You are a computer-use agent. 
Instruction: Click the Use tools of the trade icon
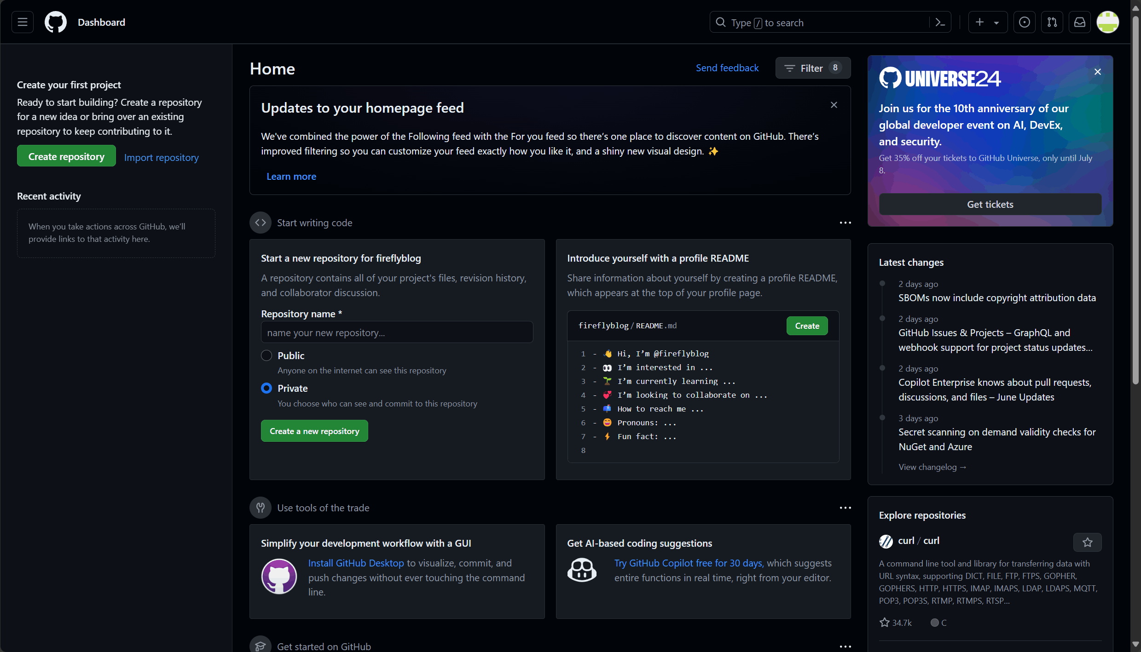tap(261, 508)
